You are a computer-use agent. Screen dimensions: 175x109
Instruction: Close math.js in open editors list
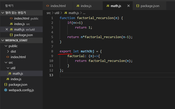7,29
